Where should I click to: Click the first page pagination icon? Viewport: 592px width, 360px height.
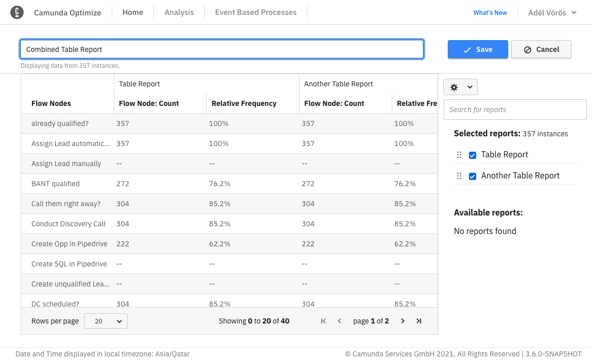click(x=323, y=320)
